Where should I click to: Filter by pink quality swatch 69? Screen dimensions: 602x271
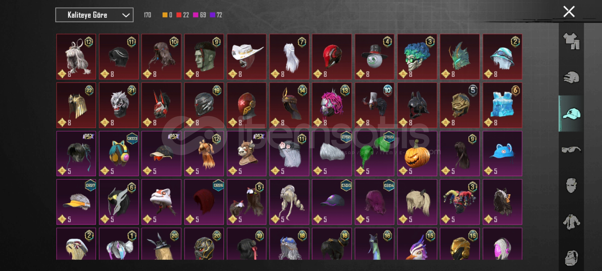[x=200, y=15]
